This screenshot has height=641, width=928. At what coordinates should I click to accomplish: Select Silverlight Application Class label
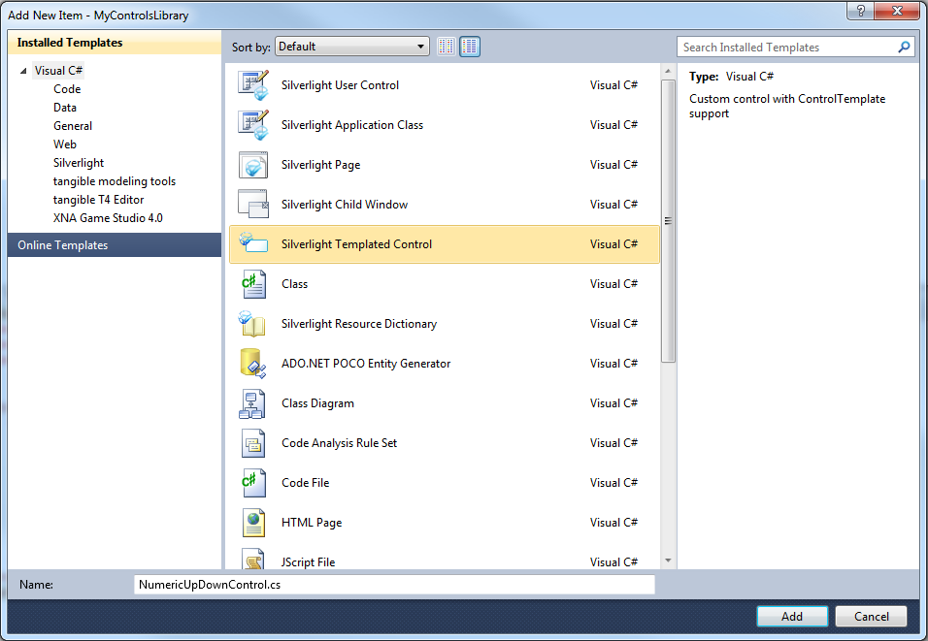pyautogui.click(x=352, y=125)
